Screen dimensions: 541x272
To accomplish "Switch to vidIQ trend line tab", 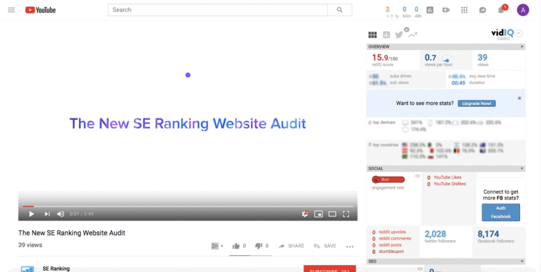I will click(413, 35).
